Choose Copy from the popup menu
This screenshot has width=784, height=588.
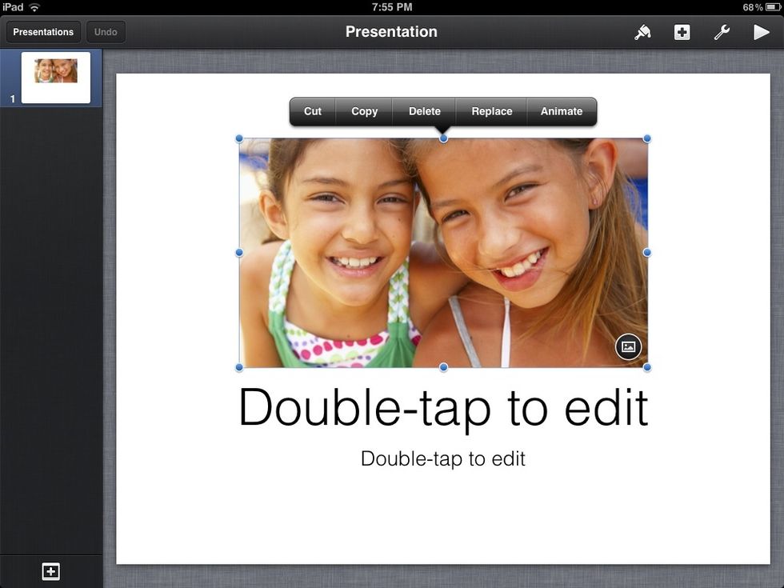(364, 111)
